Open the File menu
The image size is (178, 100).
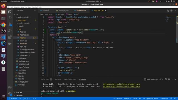8,7
